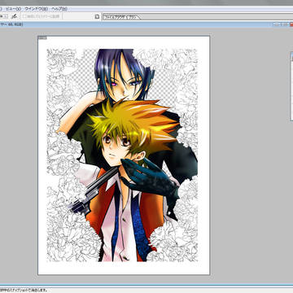Open the small dropdown arrow left of the airbrush icon
This screenshot has height=293, width=293.
(x=6, y=16)
